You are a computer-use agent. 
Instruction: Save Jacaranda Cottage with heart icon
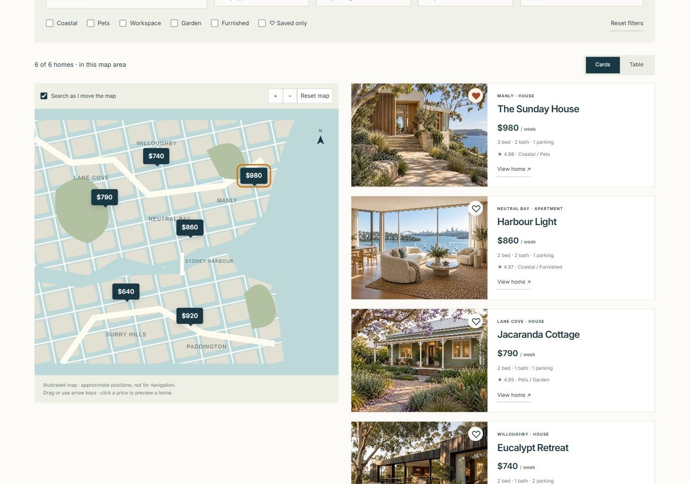tap(476, 321)
